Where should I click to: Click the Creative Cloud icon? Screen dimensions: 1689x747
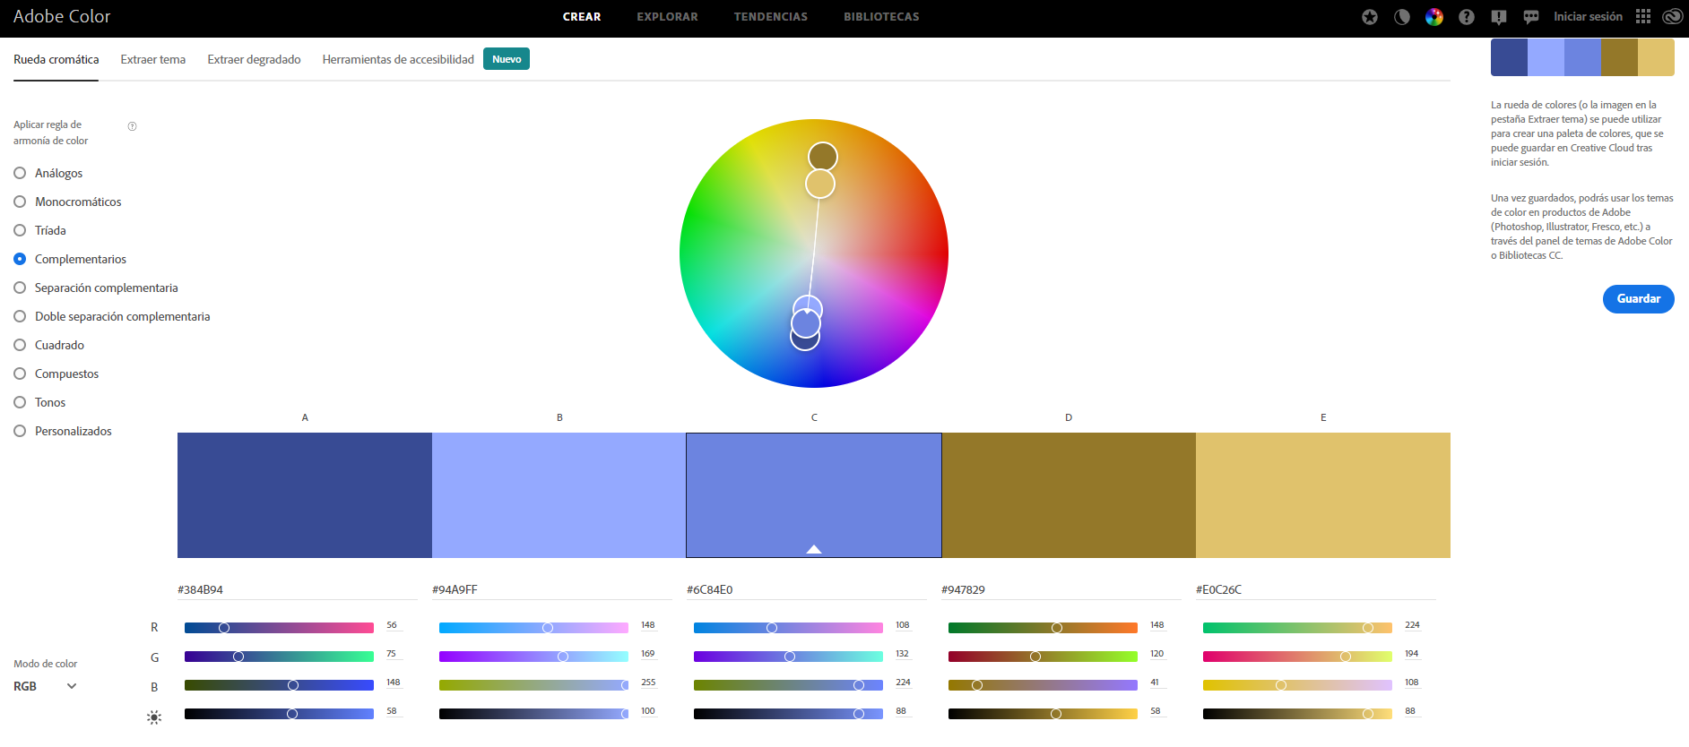click(1672, 17)
